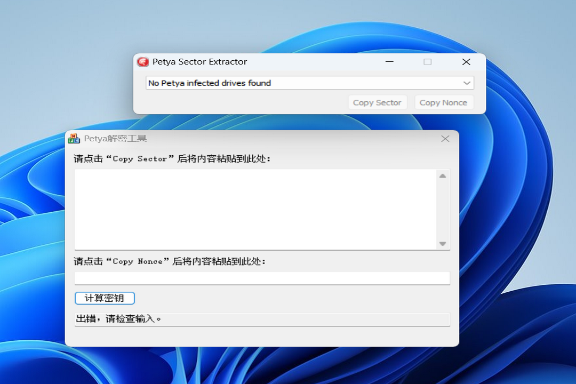
Task: Click the 计算密钥 button
Action: 105,298
